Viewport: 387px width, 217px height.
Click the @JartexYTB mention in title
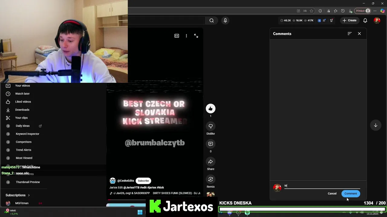click(131, 187)
